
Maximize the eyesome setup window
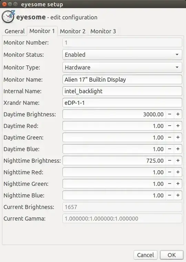pos(15,4)
